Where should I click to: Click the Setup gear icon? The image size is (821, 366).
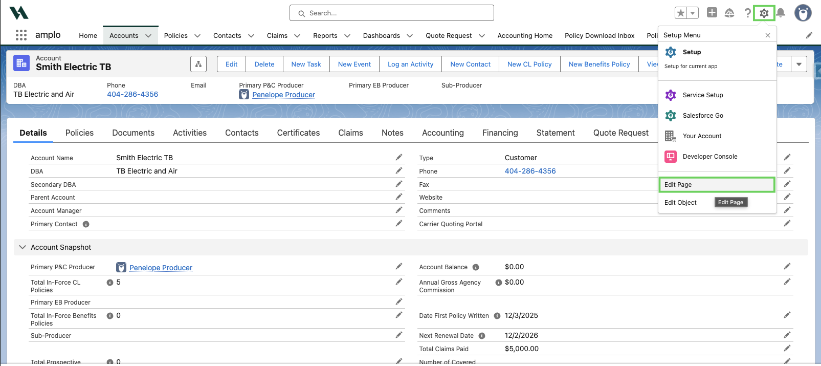pyautogui.click(x=764, y=13)
